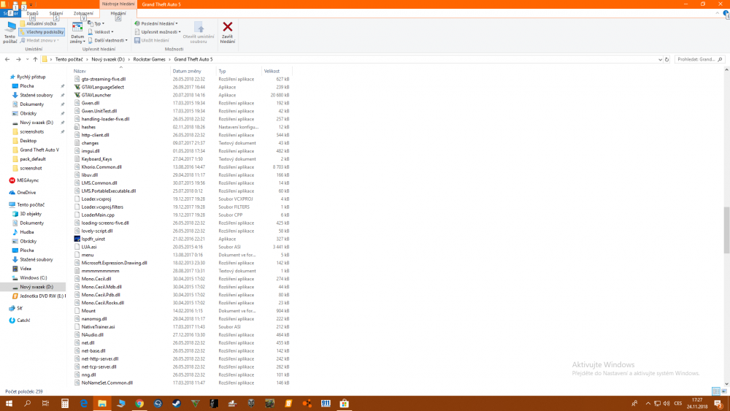Image resolution: width=730 pixels, height=411 pixels.
Task: Open the Typ filter dropdown
Action: pos(96,23)
